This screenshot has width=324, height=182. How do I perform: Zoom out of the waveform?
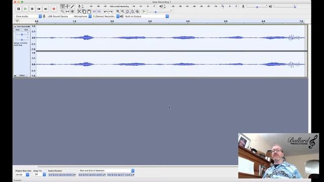click(x=123, y=12)
